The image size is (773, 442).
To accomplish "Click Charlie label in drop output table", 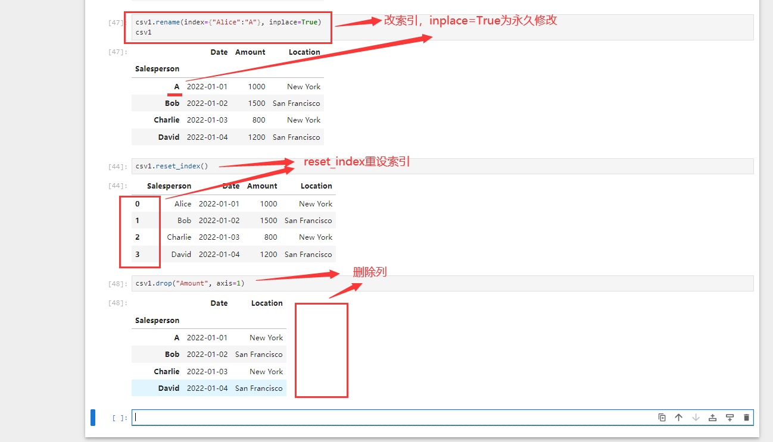I will (167, 371).
